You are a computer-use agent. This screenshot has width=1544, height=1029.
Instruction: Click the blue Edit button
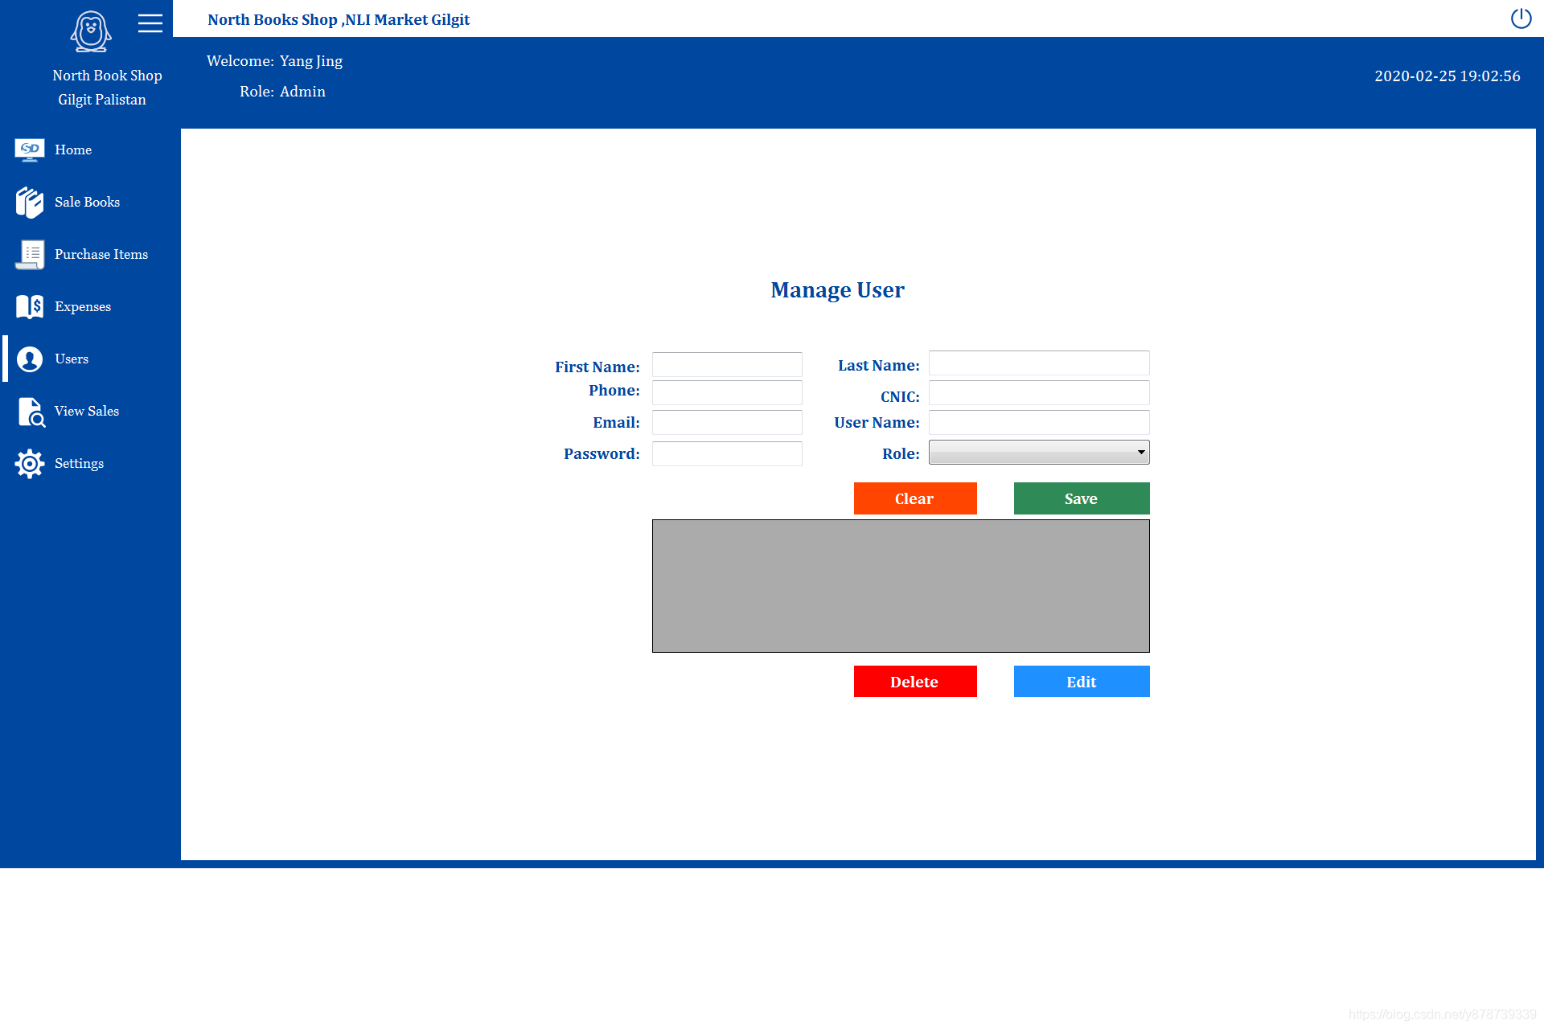[1081, 682]
